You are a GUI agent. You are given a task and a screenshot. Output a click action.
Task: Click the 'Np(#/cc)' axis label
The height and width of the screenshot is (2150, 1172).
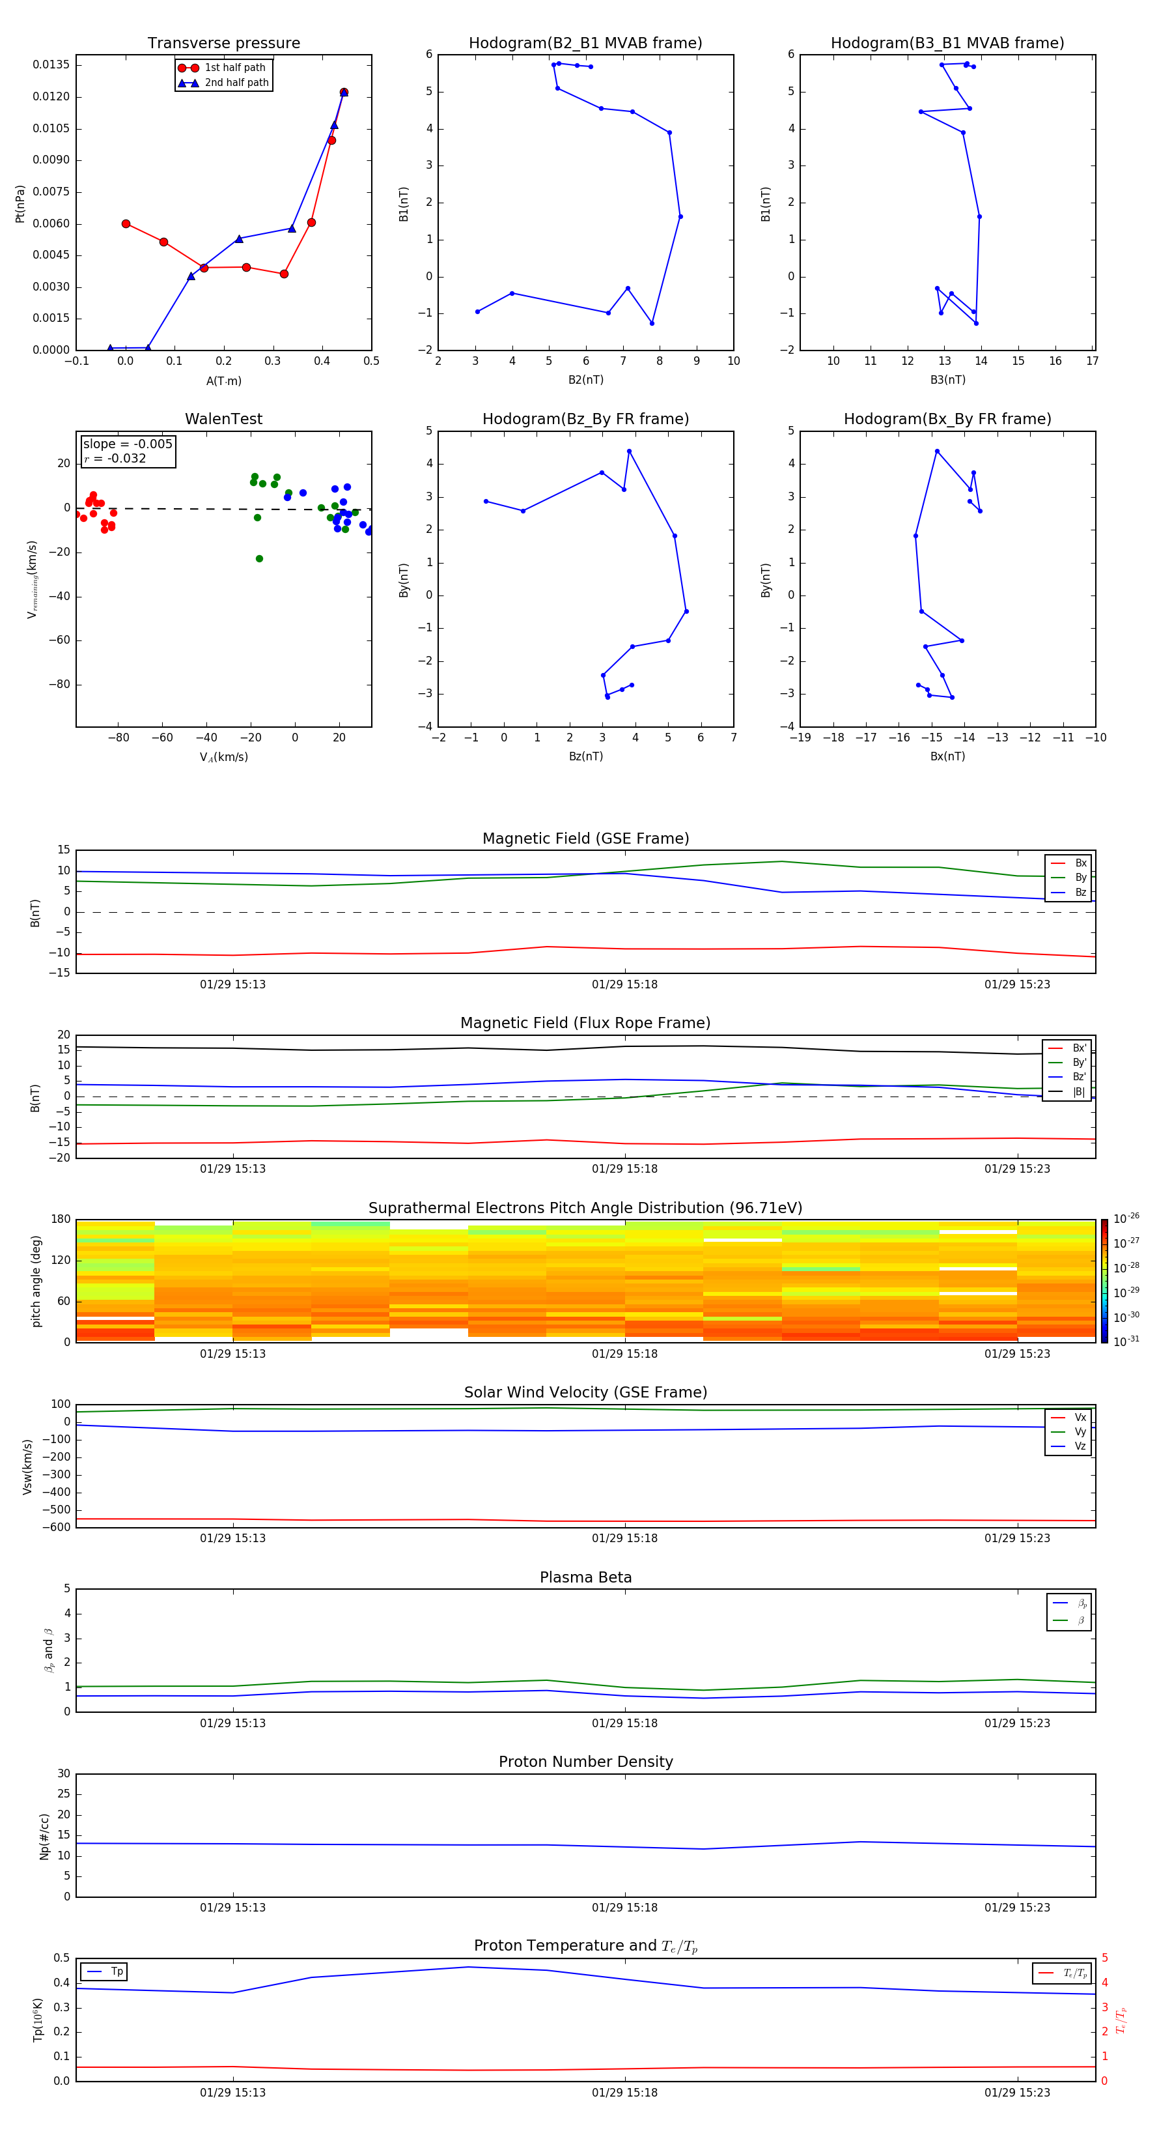(x=44, y=1836)
